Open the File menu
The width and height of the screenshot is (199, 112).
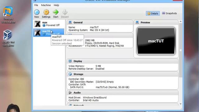[36, 5]
